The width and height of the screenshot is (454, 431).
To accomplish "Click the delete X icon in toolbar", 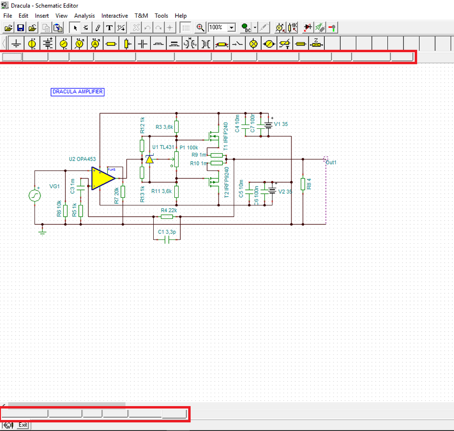I will click(136, 28).
